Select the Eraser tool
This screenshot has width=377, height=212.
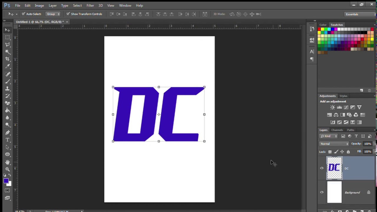point(8,103)
